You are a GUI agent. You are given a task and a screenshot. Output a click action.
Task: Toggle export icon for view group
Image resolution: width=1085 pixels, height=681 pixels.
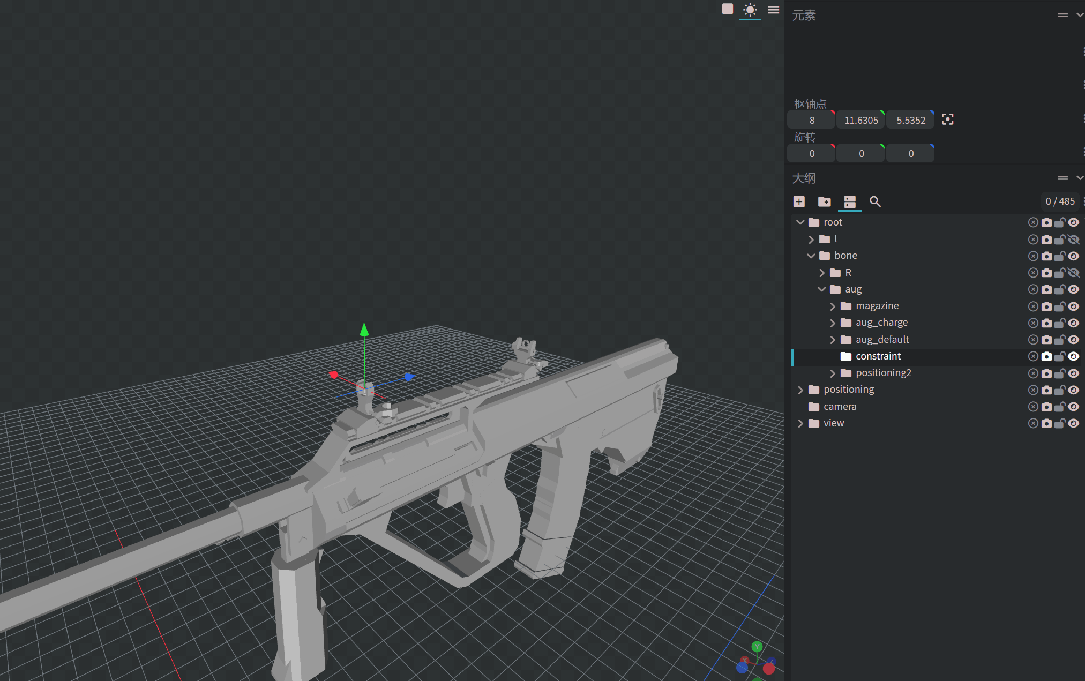click(x=1033, y=423)
